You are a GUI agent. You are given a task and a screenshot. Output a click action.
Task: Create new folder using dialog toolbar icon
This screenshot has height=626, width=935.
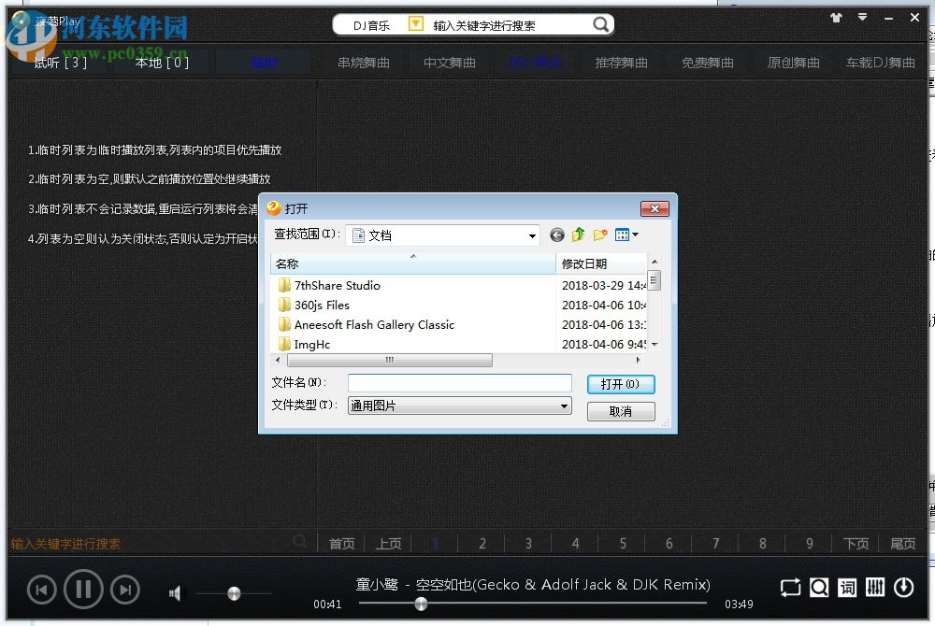(599, 235)
